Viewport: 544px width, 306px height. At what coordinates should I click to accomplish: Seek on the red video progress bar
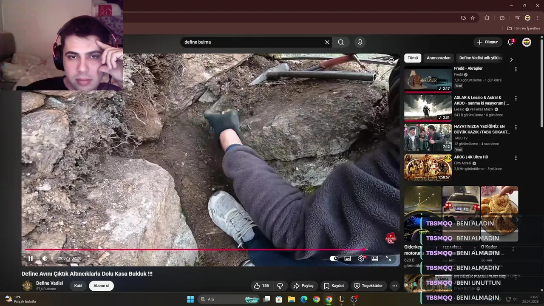click(x=210, y=250)
